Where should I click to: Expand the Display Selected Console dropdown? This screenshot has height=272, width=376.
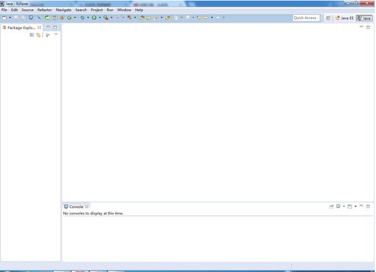[x=344, y=206]
